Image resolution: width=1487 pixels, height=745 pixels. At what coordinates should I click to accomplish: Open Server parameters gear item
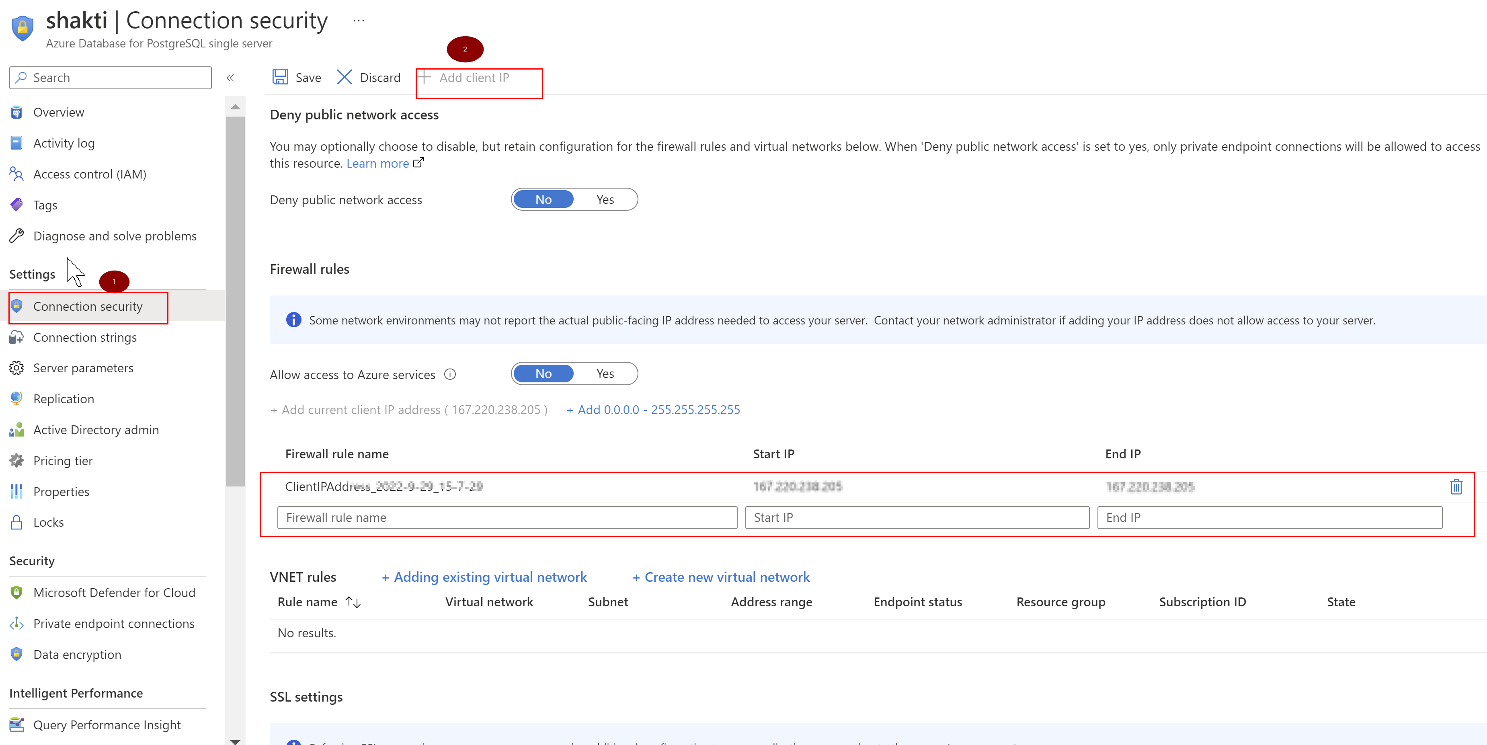[83, 368]
